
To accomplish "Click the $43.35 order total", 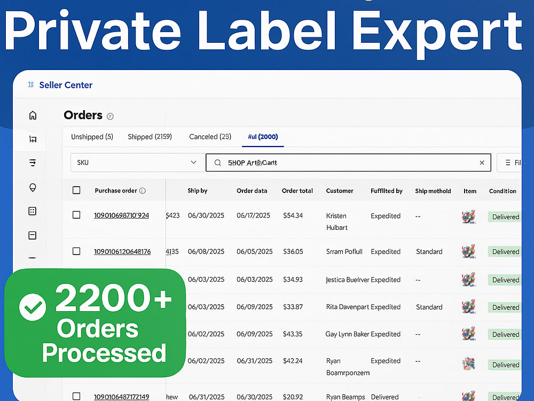I will coord(293,334).
